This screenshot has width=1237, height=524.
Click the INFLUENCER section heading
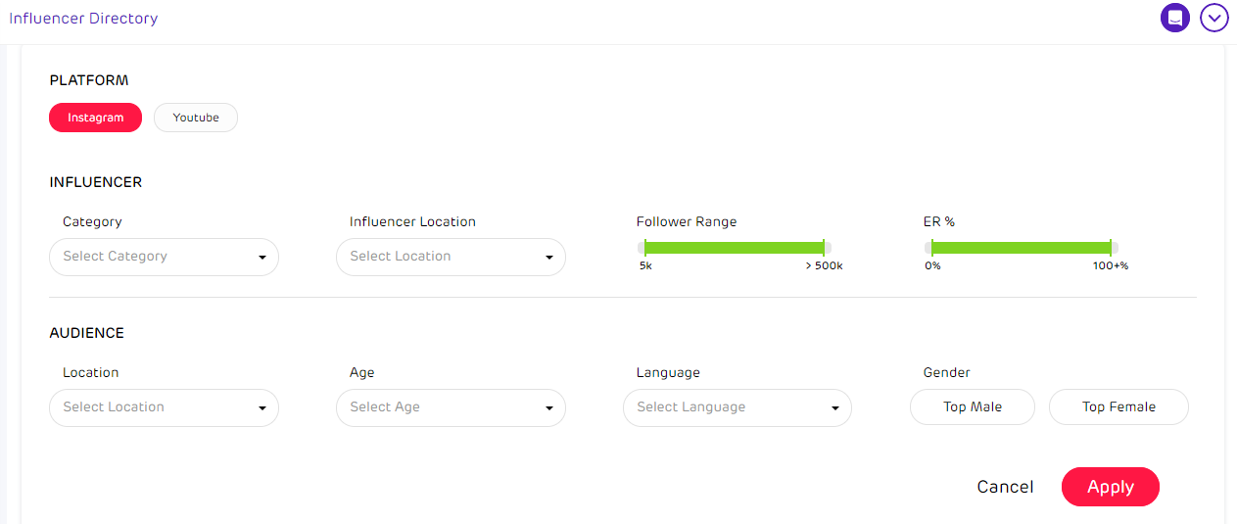[x=96, y=182]
